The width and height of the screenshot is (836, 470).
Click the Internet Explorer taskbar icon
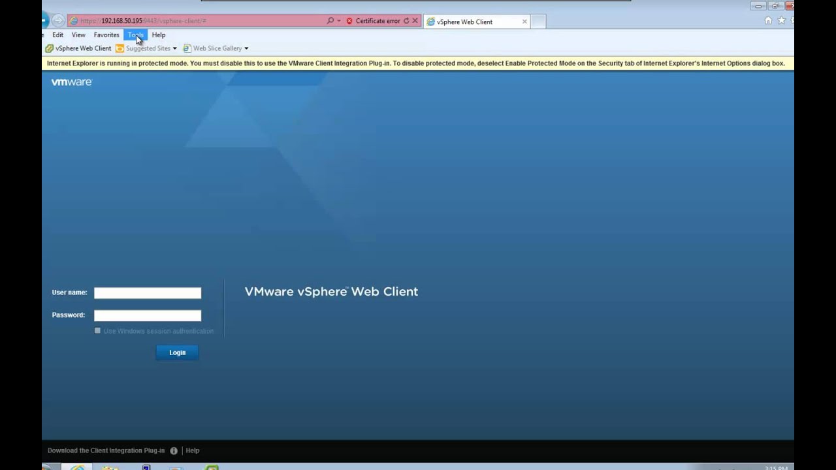(x=76, y=467)
